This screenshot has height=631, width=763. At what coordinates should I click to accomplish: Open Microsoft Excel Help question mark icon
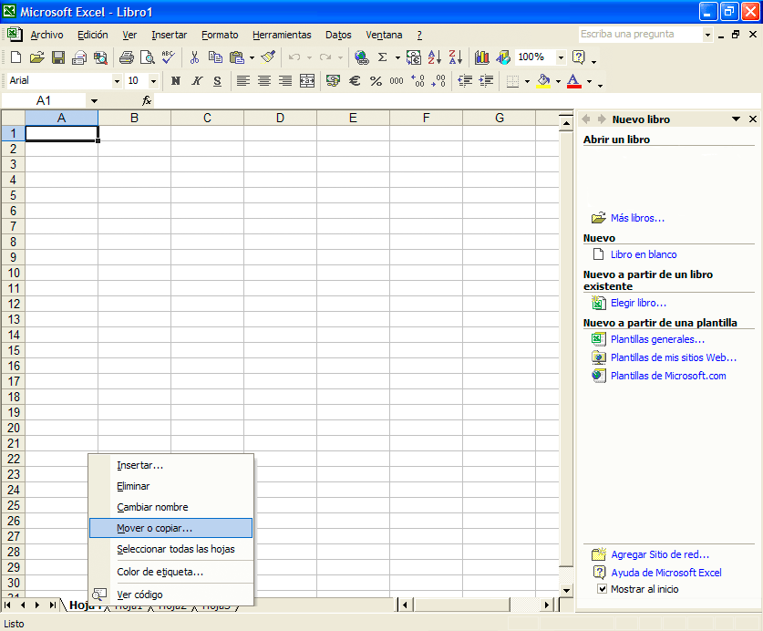(579, 57)
